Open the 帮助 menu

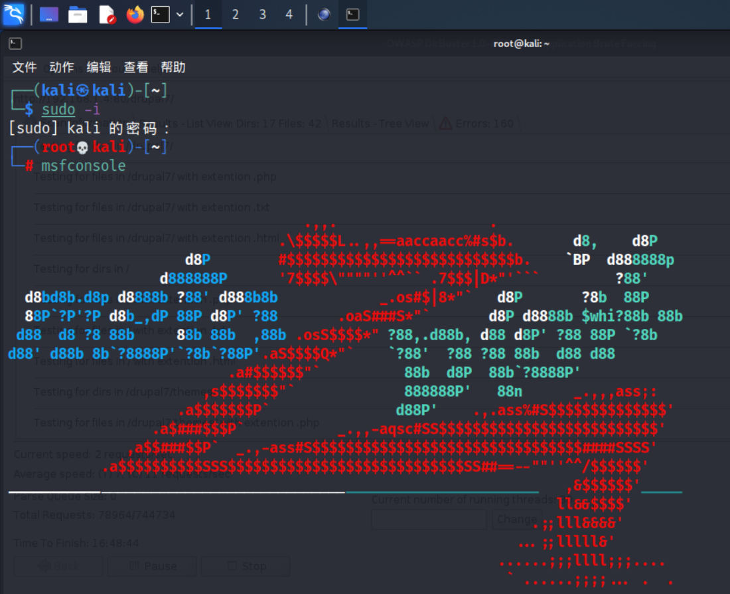173,67
